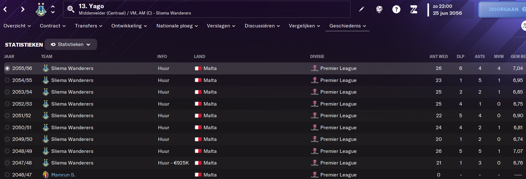Image resolution: width=526 pixels, height=179 pixels.
Task: Select the 2048/49 season radio button
Action: pos(7,151)
